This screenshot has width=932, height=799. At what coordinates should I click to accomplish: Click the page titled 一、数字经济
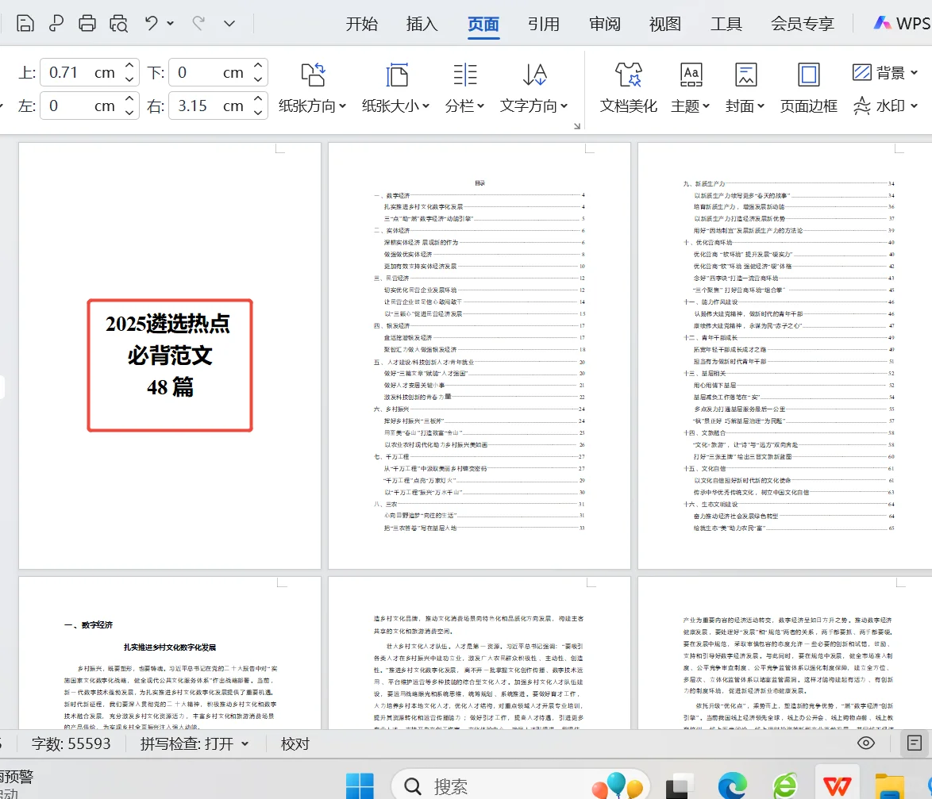click(169, 653)
